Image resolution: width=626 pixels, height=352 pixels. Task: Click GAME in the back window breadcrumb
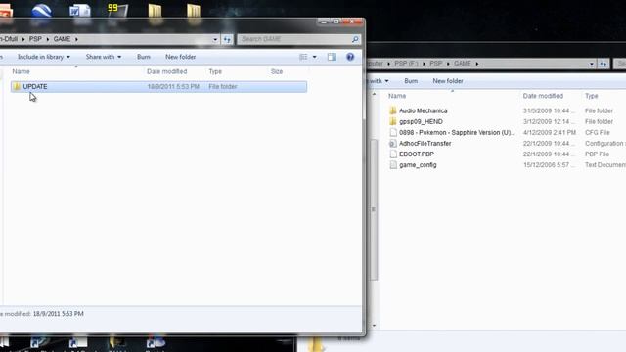coord(463,64)
